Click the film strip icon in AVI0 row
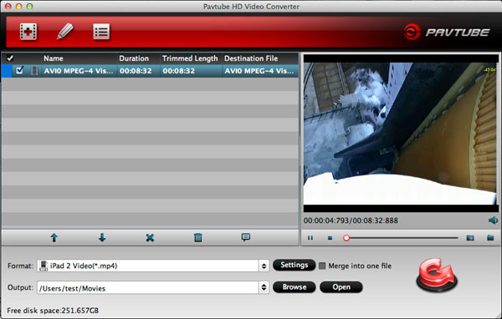The width and height of the screenshot is (502, 319). point(34,71)
